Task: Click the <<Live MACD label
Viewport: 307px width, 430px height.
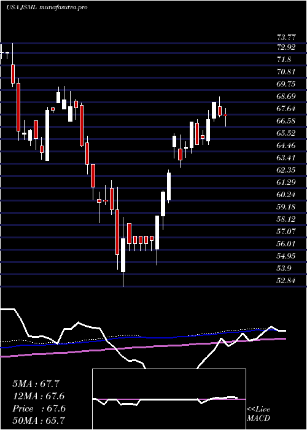Action: point(258,414)
